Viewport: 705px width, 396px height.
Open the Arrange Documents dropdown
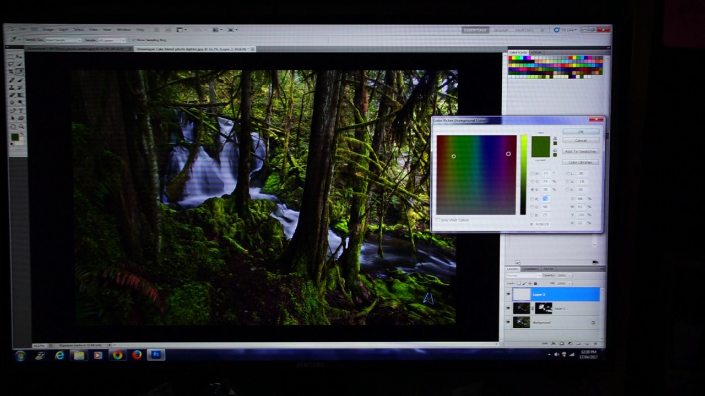click(x=217, y=30)
